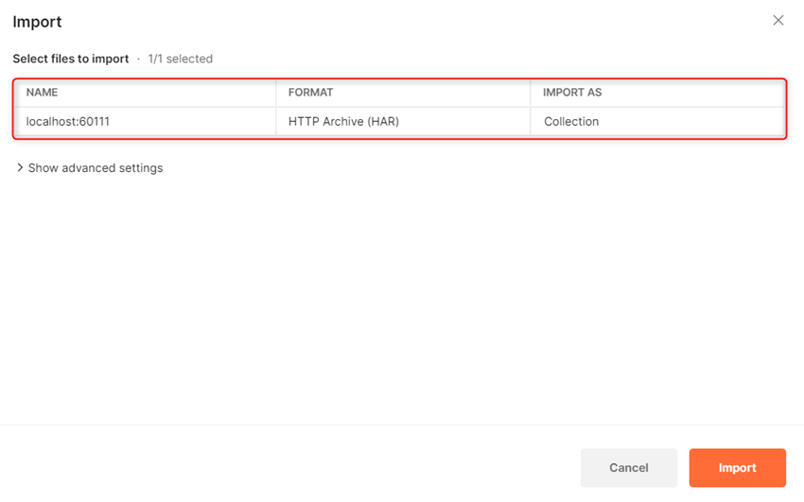Image resolution: width=804 pixels, height=502 pixels.
Task: Click the HTTP Archive (HAR) format cell
Action: point(343,121)
